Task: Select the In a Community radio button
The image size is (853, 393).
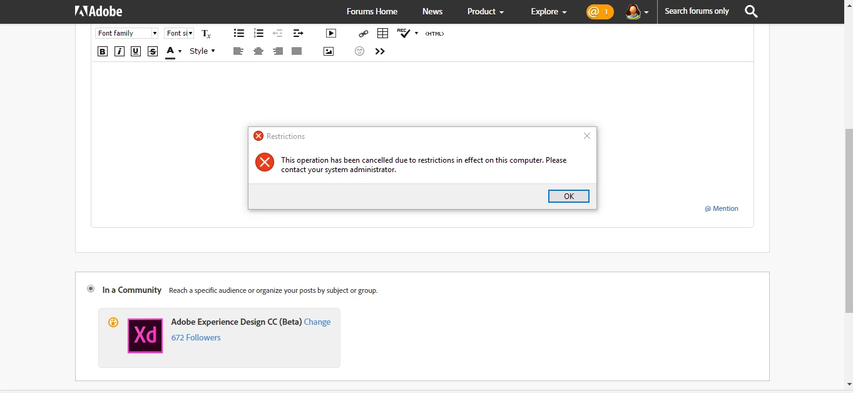Action: (91, 289)
